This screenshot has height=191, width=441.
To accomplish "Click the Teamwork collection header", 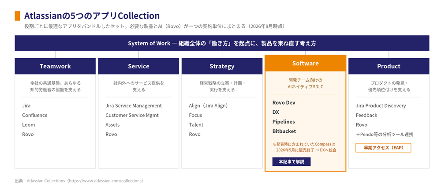I will 55,66.
